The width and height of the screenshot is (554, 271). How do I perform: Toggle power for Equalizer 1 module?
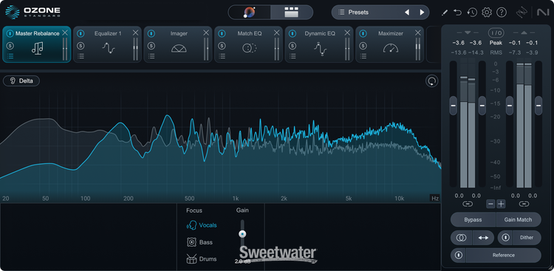[81, 33]
